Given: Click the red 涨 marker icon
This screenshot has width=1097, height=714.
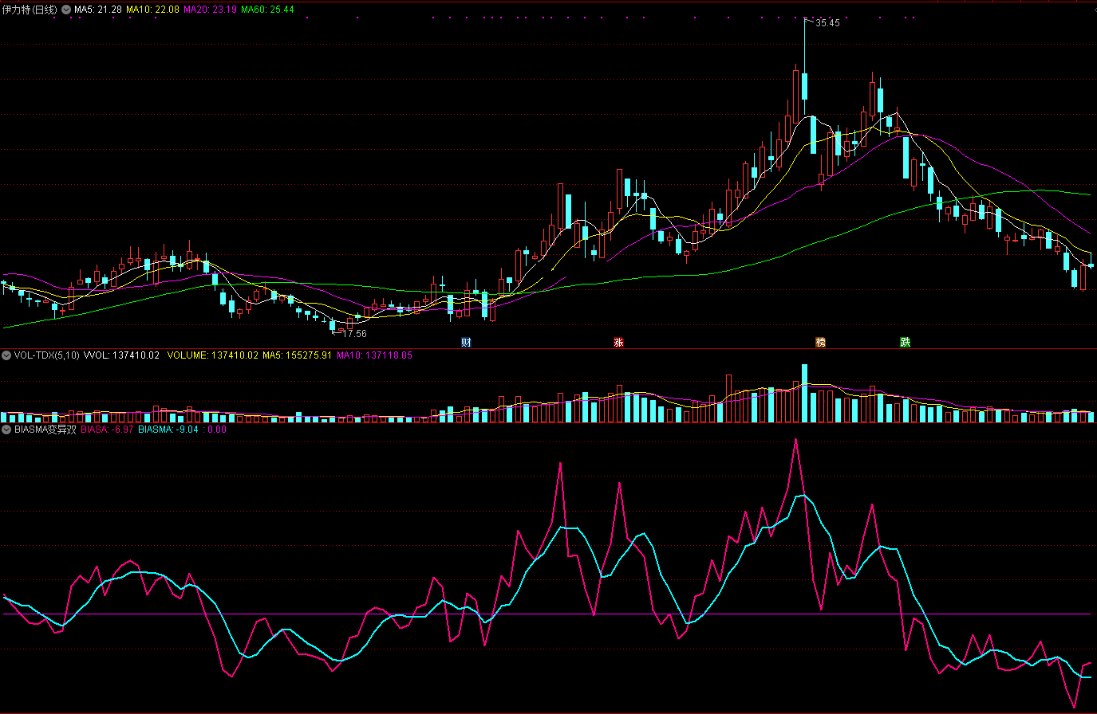Looking at the screenshot, I should point(618,343).
